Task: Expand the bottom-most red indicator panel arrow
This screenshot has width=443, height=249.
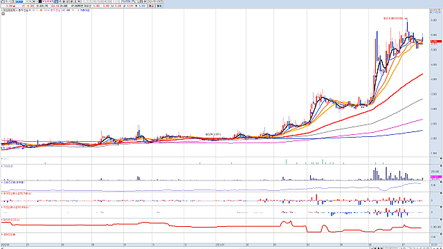Action: pyautogui.click(x=2, y=234)
